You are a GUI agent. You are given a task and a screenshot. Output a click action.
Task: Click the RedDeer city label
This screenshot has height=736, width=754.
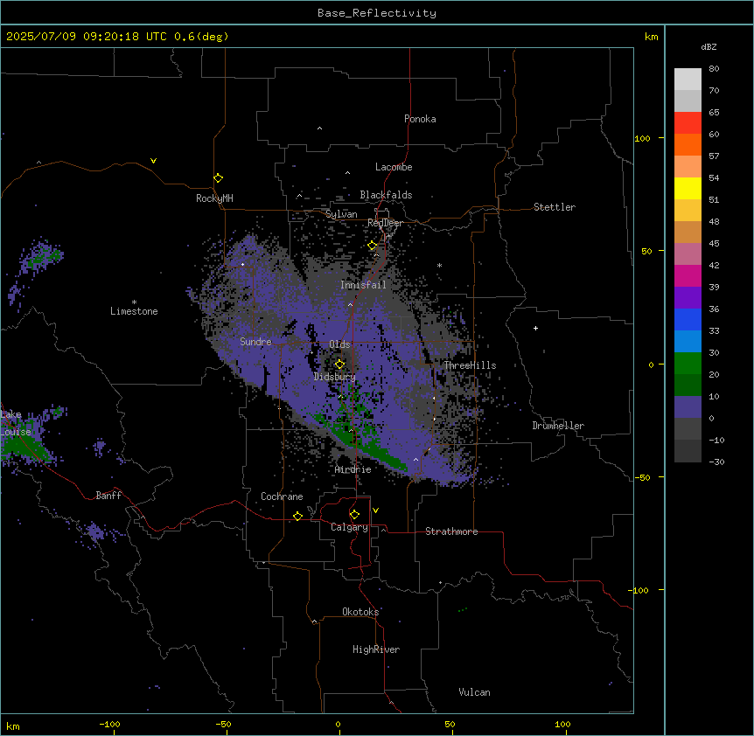[x=385, y=223]
